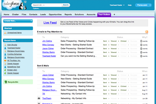This screenshot has width=156, height=104.
Task: Click the Cynthia Schames contact icon
Action: (x=5, y=54)
